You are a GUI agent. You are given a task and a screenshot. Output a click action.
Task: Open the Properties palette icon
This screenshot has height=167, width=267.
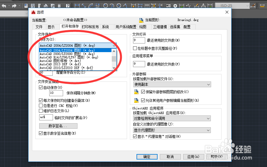(26, 6)
